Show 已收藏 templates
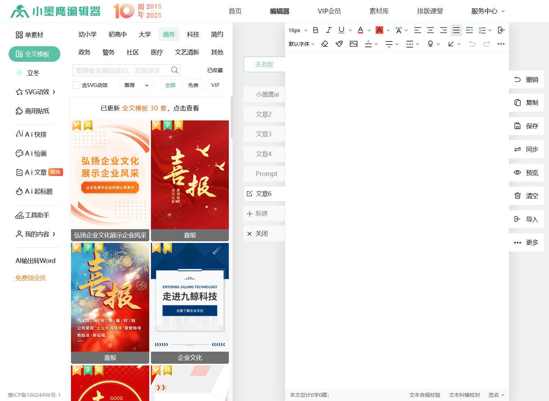 (x=215, y=70)
